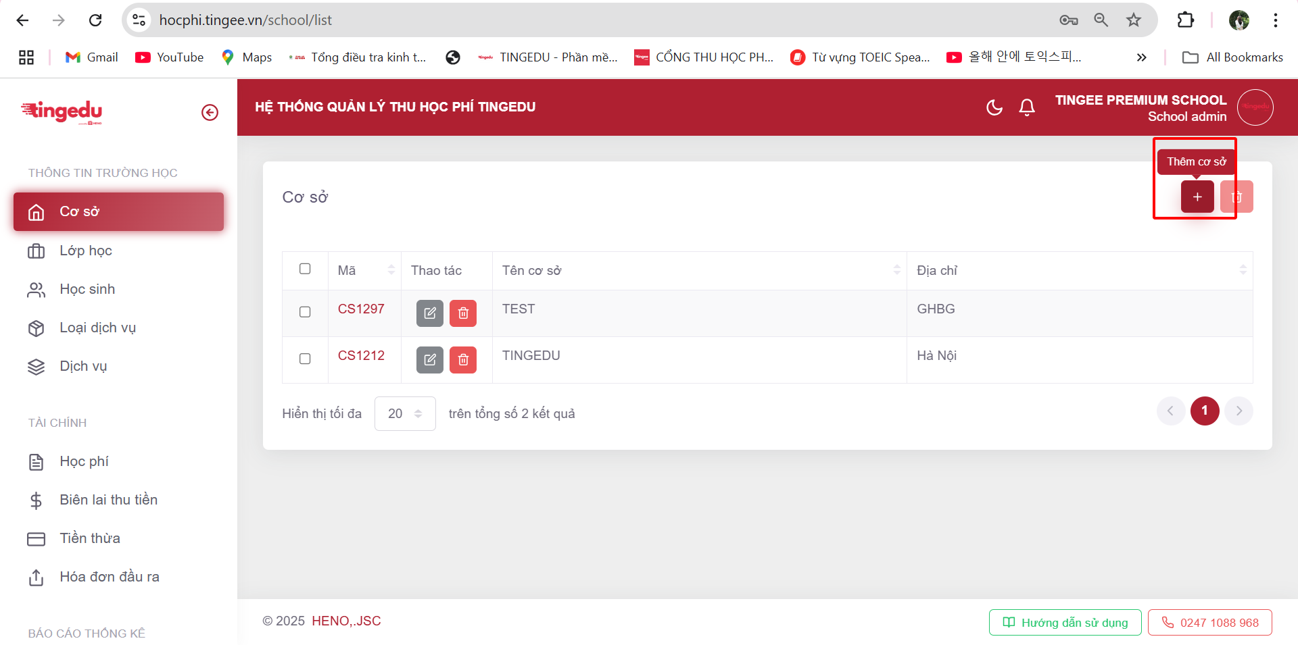Click the school admin profile avatar
This screenshot has width=1298, height=645.
[x=1255, y=107]
